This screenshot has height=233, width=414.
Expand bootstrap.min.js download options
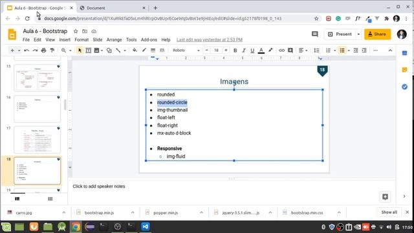tap(133, 213)
